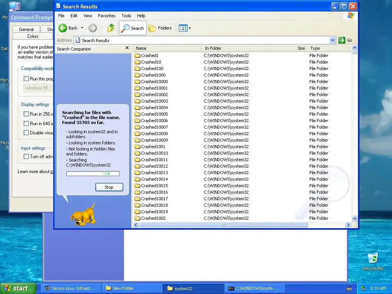Sort results by the Type column
Viewport: 392px width, 294px height.
coord(329,48)
